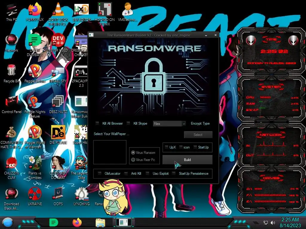Open File Explorer from the taskbar
This screenshot has width=306, height=229.
(100, 223)
